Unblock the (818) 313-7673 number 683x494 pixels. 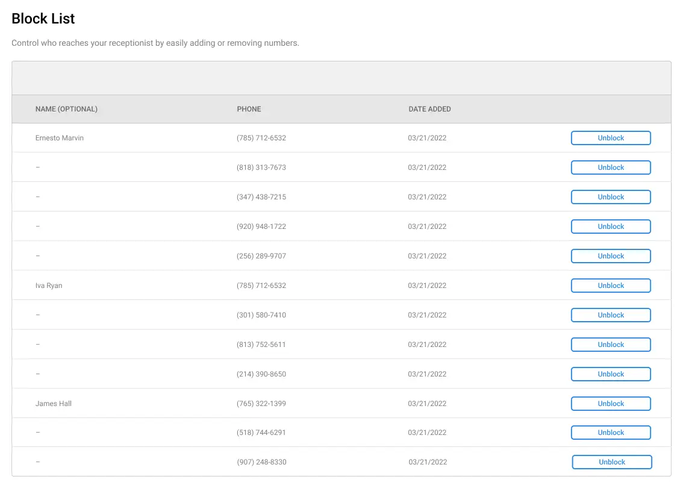click(x=611, y=167)
